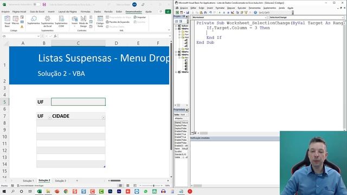This screenshot has width=347, height=195.
Task: Open the Macros button in Excel ribbon
Action: point(15,21)
